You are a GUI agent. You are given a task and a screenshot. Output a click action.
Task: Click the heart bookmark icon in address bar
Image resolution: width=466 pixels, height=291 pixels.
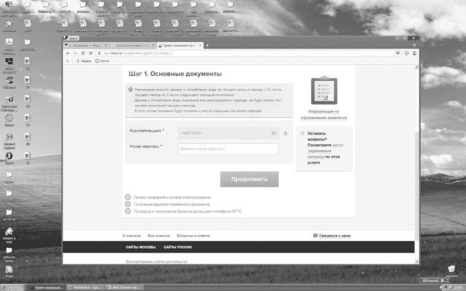tap(398, 53)
